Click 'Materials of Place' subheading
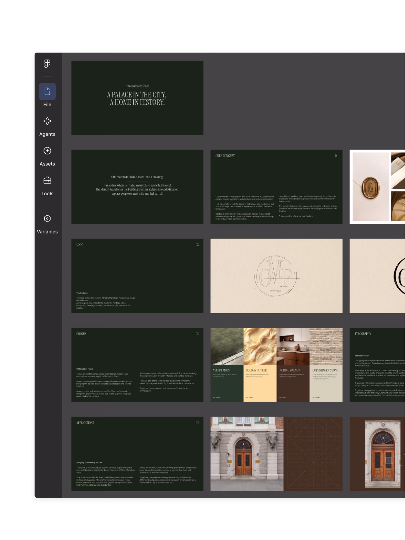Viewport: 405px width, 540px height. (85, 369)
